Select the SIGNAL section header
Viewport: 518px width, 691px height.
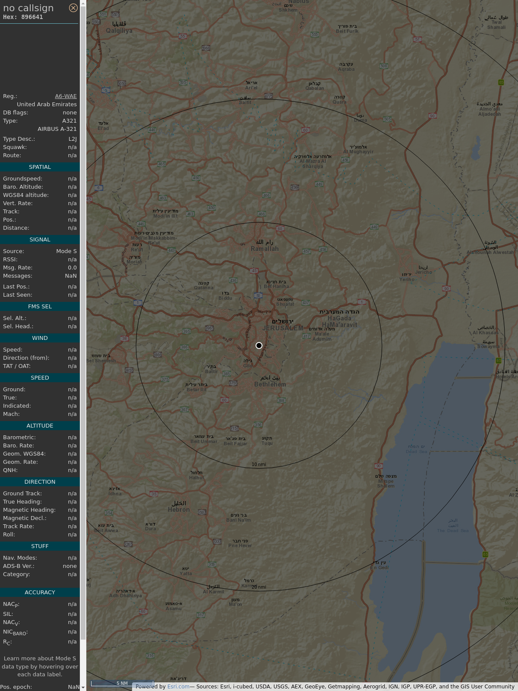click(x=40, y=240)
